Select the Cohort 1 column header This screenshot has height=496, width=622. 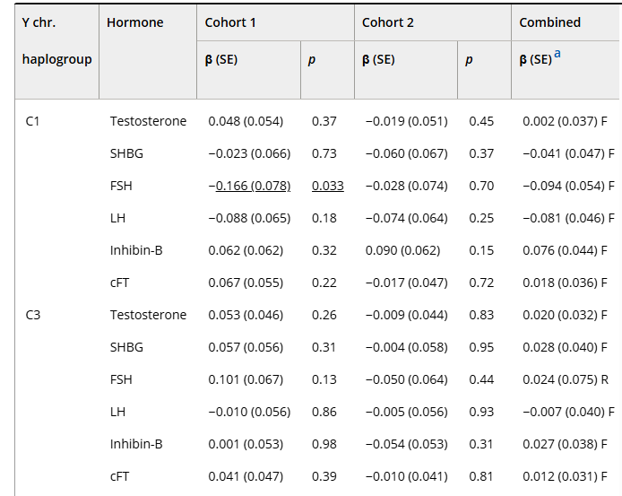pyautogui.click(x=230, y=22)
